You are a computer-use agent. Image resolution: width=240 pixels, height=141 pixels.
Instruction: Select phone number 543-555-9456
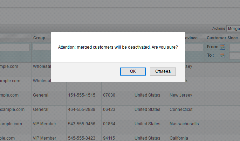click(x=82, y=124)
